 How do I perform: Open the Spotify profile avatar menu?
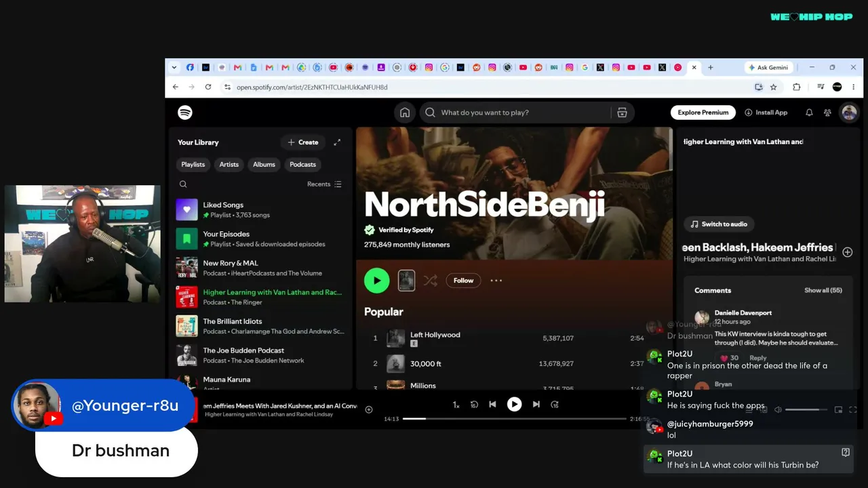pyautogui.click(x=849, y=113)
